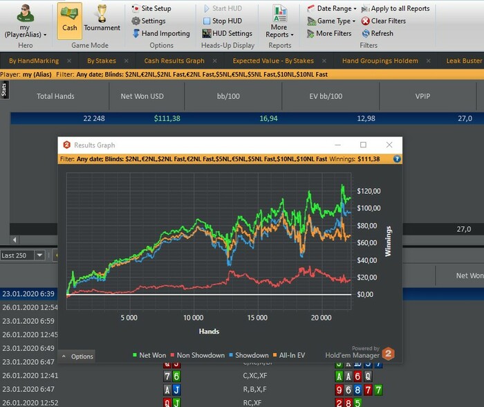Click the Refresh filters button
This screenshot has height=407, width=484.
pos(378,33)
